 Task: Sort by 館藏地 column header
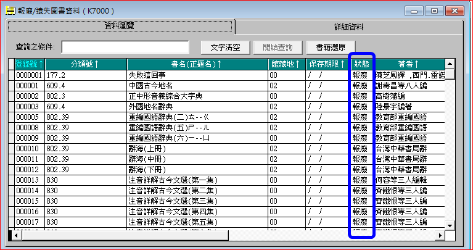click(x=287, y=64)
